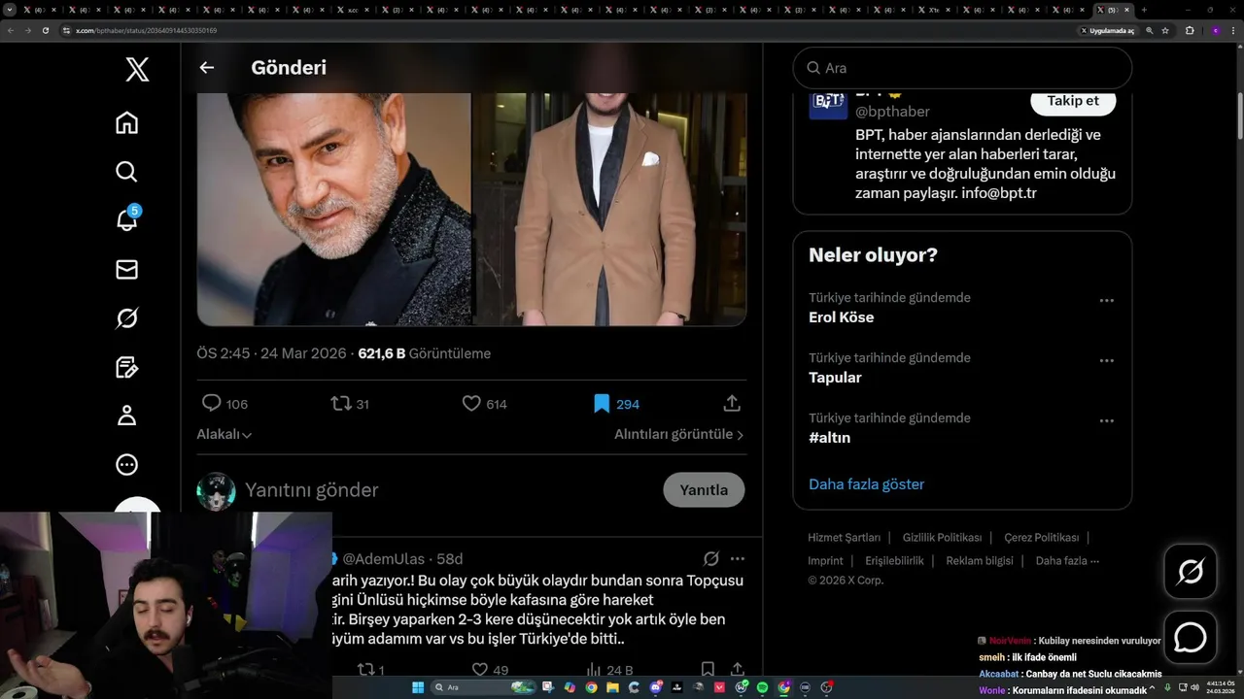This screenshot has height=699, width=1244.
Task: Open Profile person icon
Action: point(126,416)
